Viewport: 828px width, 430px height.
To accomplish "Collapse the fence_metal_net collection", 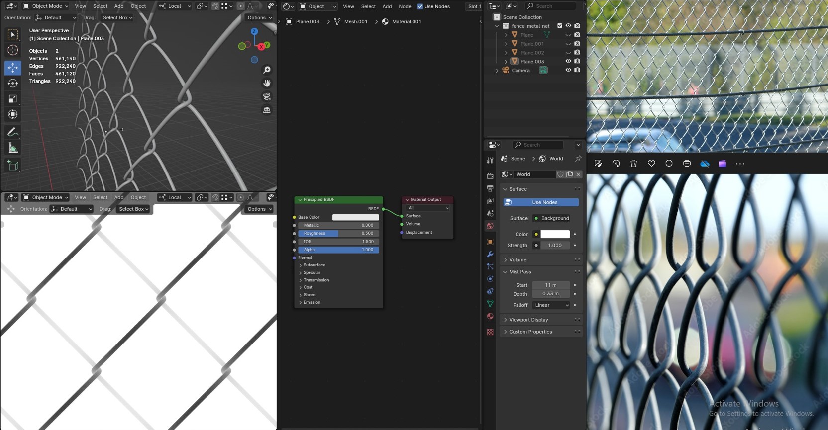I will 497,26.
